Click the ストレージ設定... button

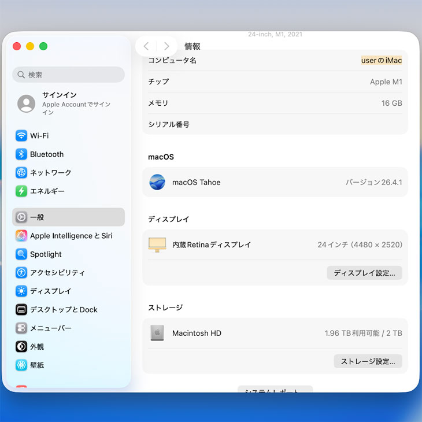coord(368,361)
